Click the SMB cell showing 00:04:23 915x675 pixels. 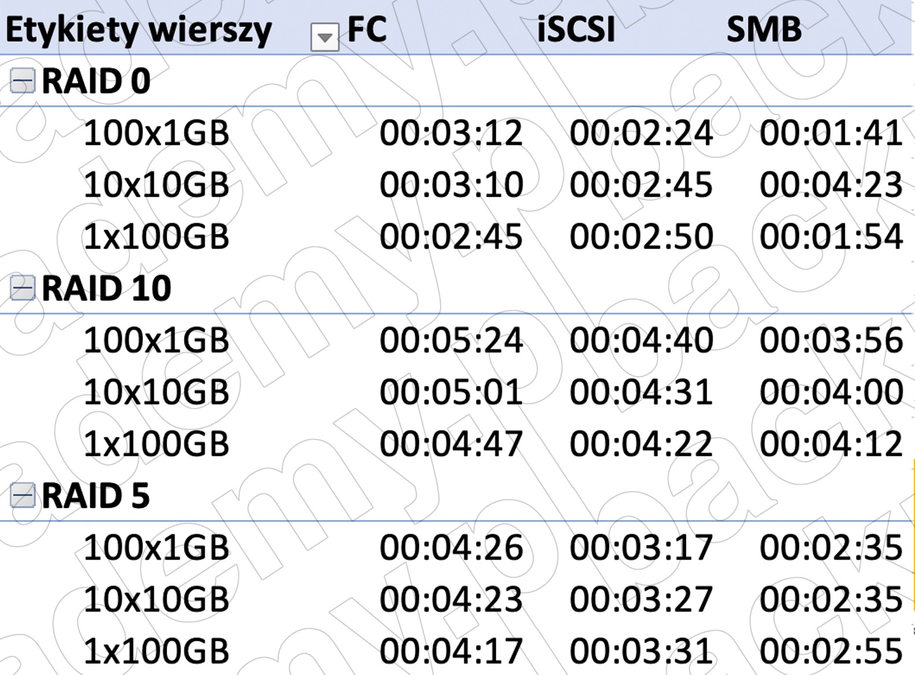coord(831,185)
